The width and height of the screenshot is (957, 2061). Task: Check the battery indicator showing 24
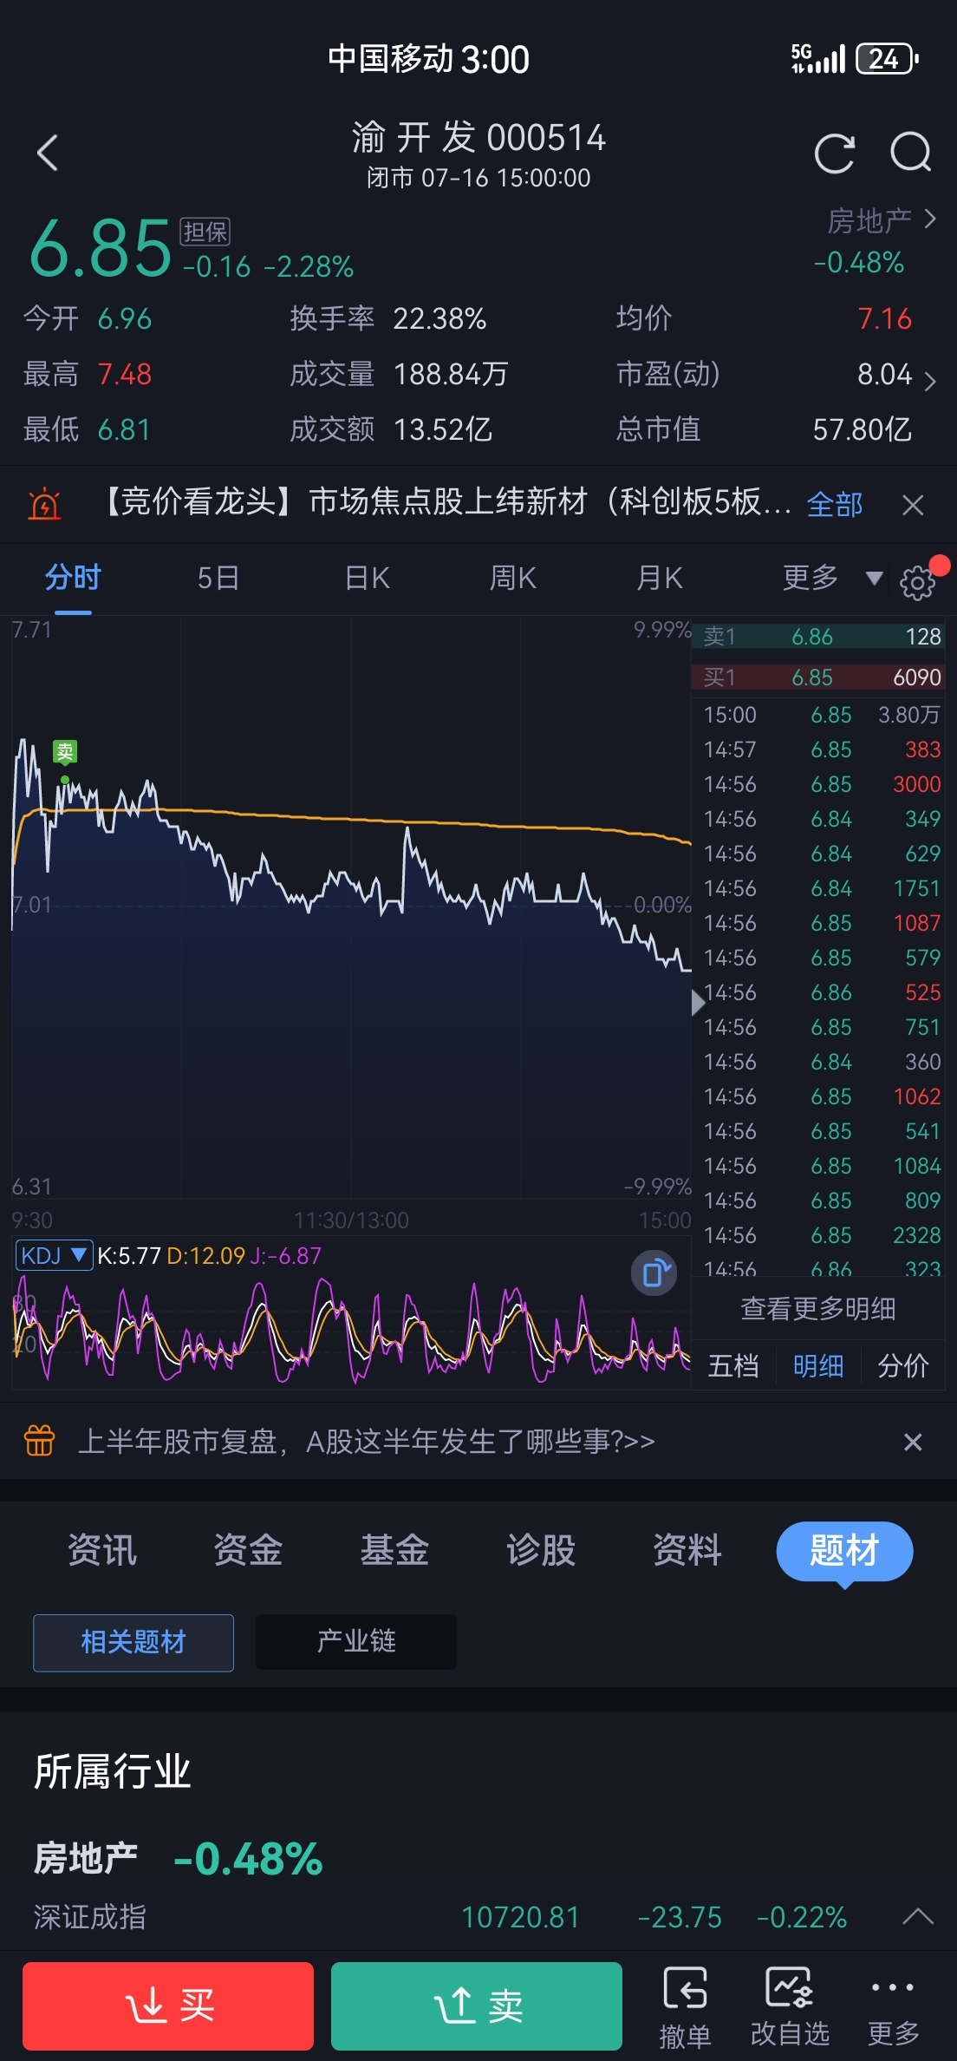[x=887, y=59]
